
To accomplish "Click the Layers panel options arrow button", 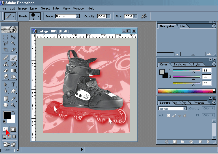I will tap(214, 102).
